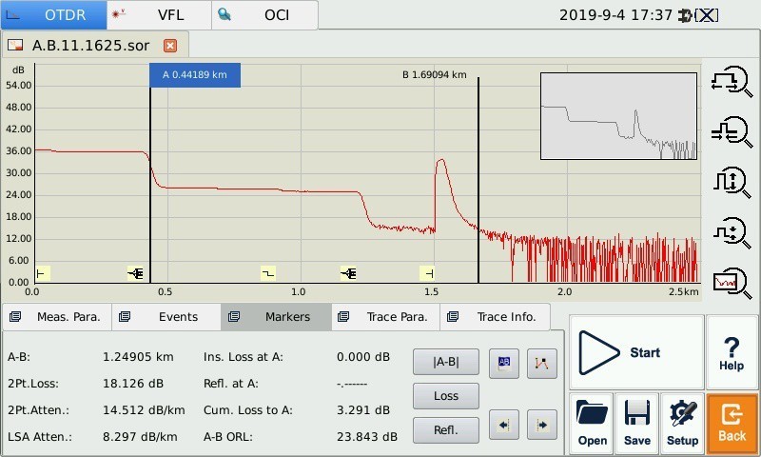Move marker left with the left arrow
This screenshot has height=457, width=761.
(504, 425)
